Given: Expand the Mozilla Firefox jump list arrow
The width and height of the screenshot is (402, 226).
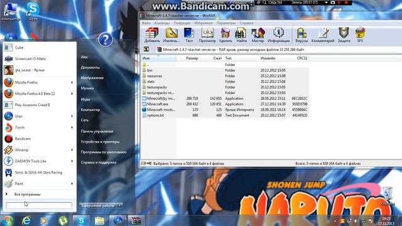Looking at the screenshot, I should click(72, 82).
